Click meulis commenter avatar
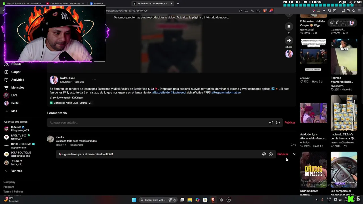The image size is (363, 204). (50, 139)
